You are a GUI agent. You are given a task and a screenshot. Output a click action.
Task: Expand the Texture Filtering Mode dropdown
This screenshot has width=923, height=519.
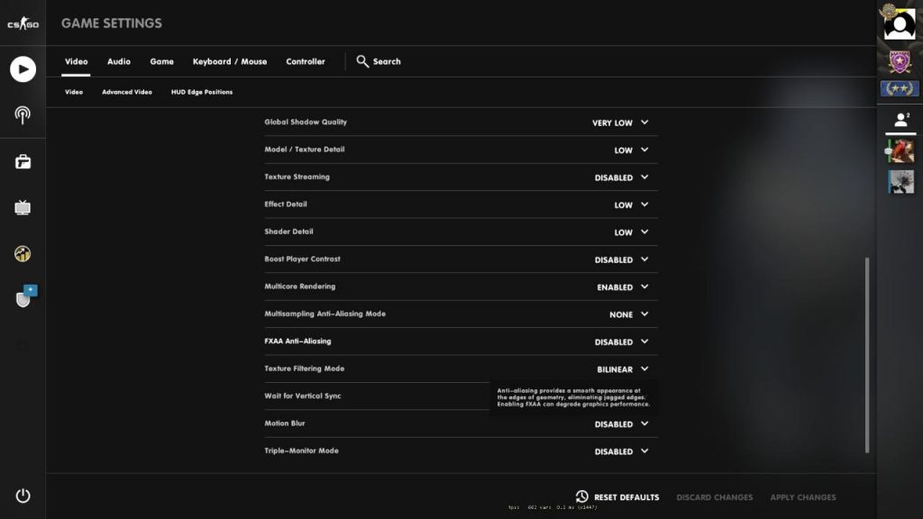click(623, 369)
